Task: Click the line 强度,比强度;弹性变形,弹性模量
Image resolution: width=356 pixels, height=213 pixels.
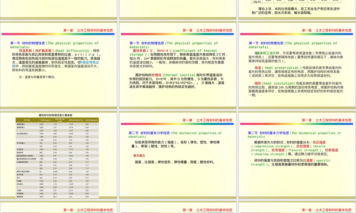Action: tap(175, 162)
